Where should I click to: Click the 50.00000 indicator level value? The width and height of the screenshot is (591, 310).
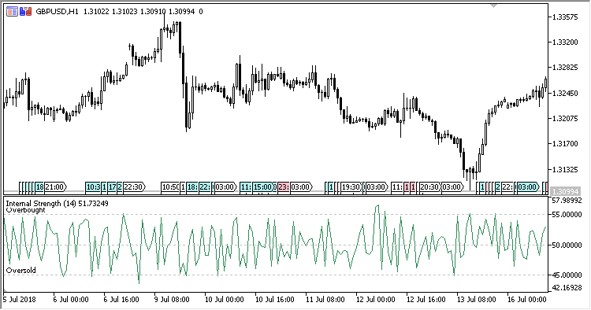coord(567,245)
